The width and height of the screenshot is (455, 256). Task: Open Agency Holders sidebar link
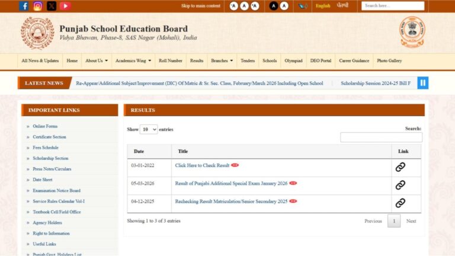coord(47,223)
